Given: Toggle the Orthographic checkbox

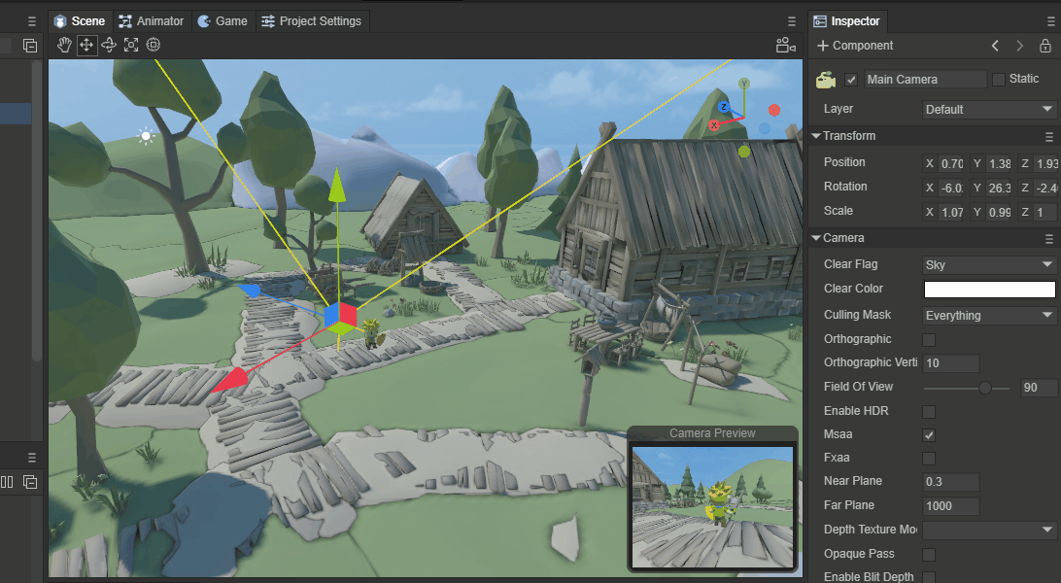Looking at the screenshot, I should tap(929, 339).
